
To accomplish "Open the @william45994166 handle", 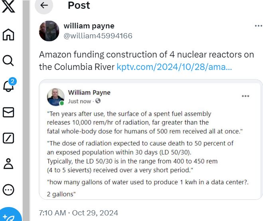I will point(98,36).
